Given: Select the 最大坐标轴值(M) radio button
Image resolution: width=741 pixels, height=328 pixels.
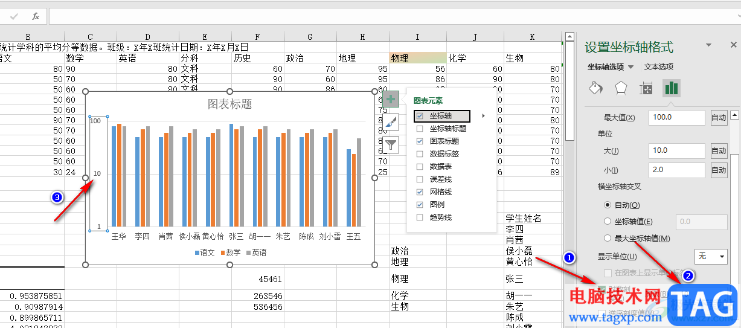Looking at the screenshot, I should (x=608, y=239).
